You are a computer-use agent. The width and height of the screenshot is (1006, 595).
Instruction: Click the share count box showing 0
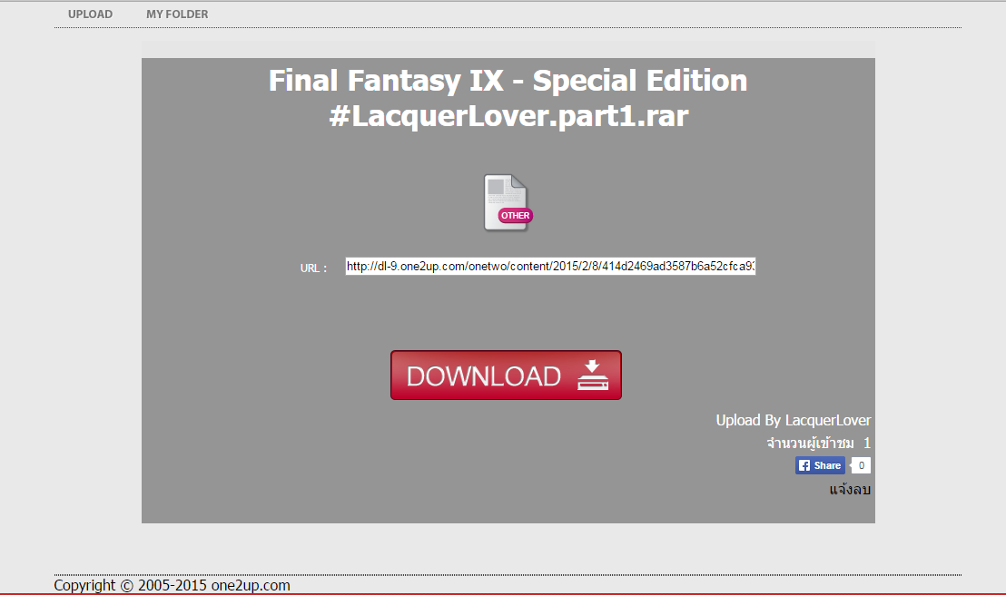861,465
